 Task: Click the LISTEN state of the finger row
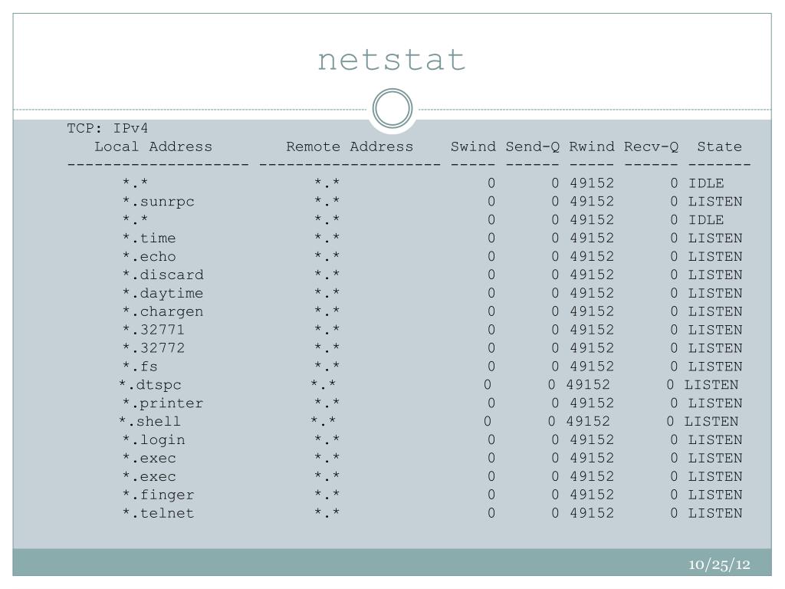(x=715, y=495)
